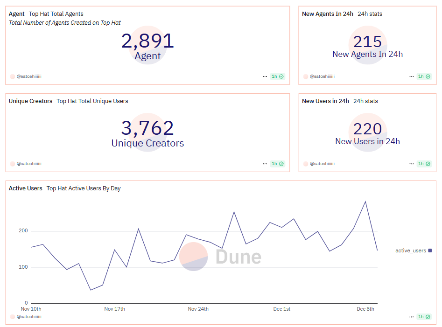Open New Agents In 24h three-dot menu
Image resolution: width=442 pixels, height=327 pixels.
point(412,77)
